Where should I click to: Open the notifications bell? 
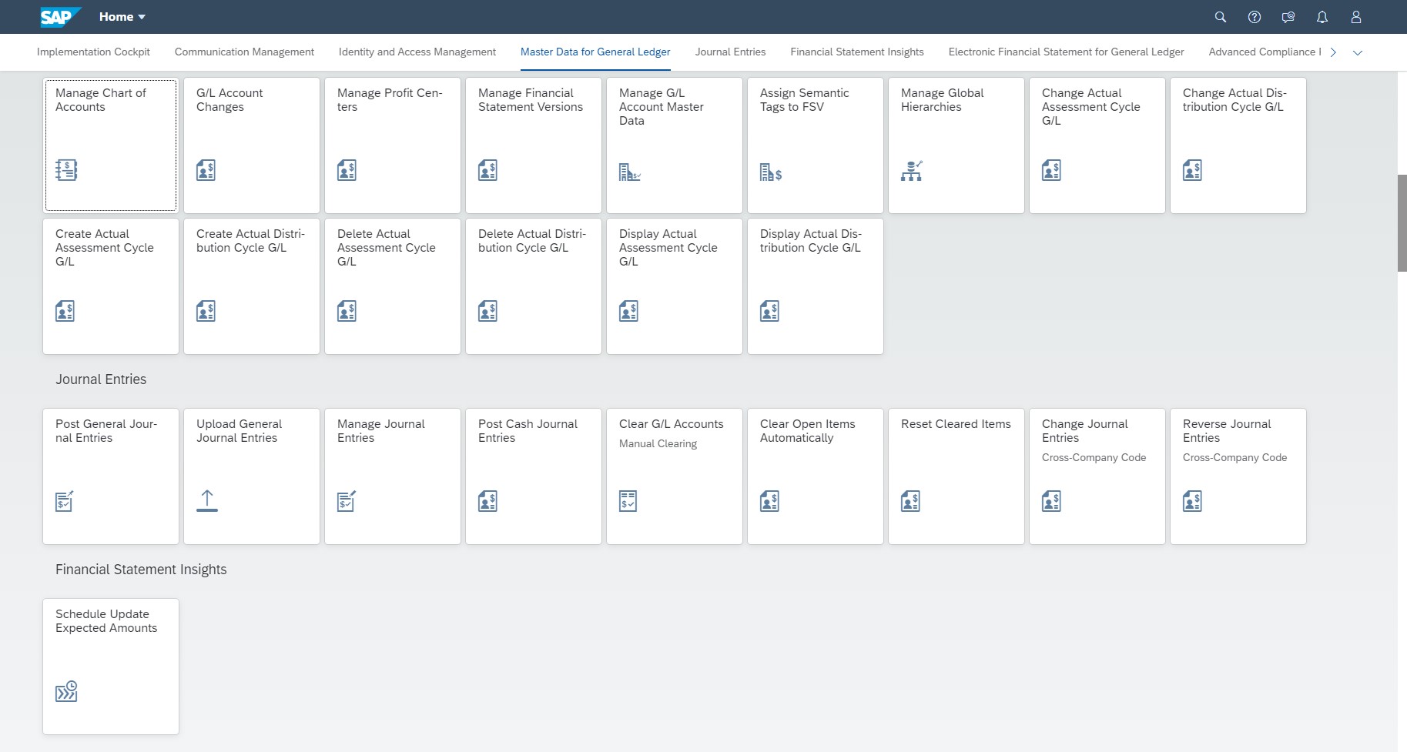pos(1322,17)
